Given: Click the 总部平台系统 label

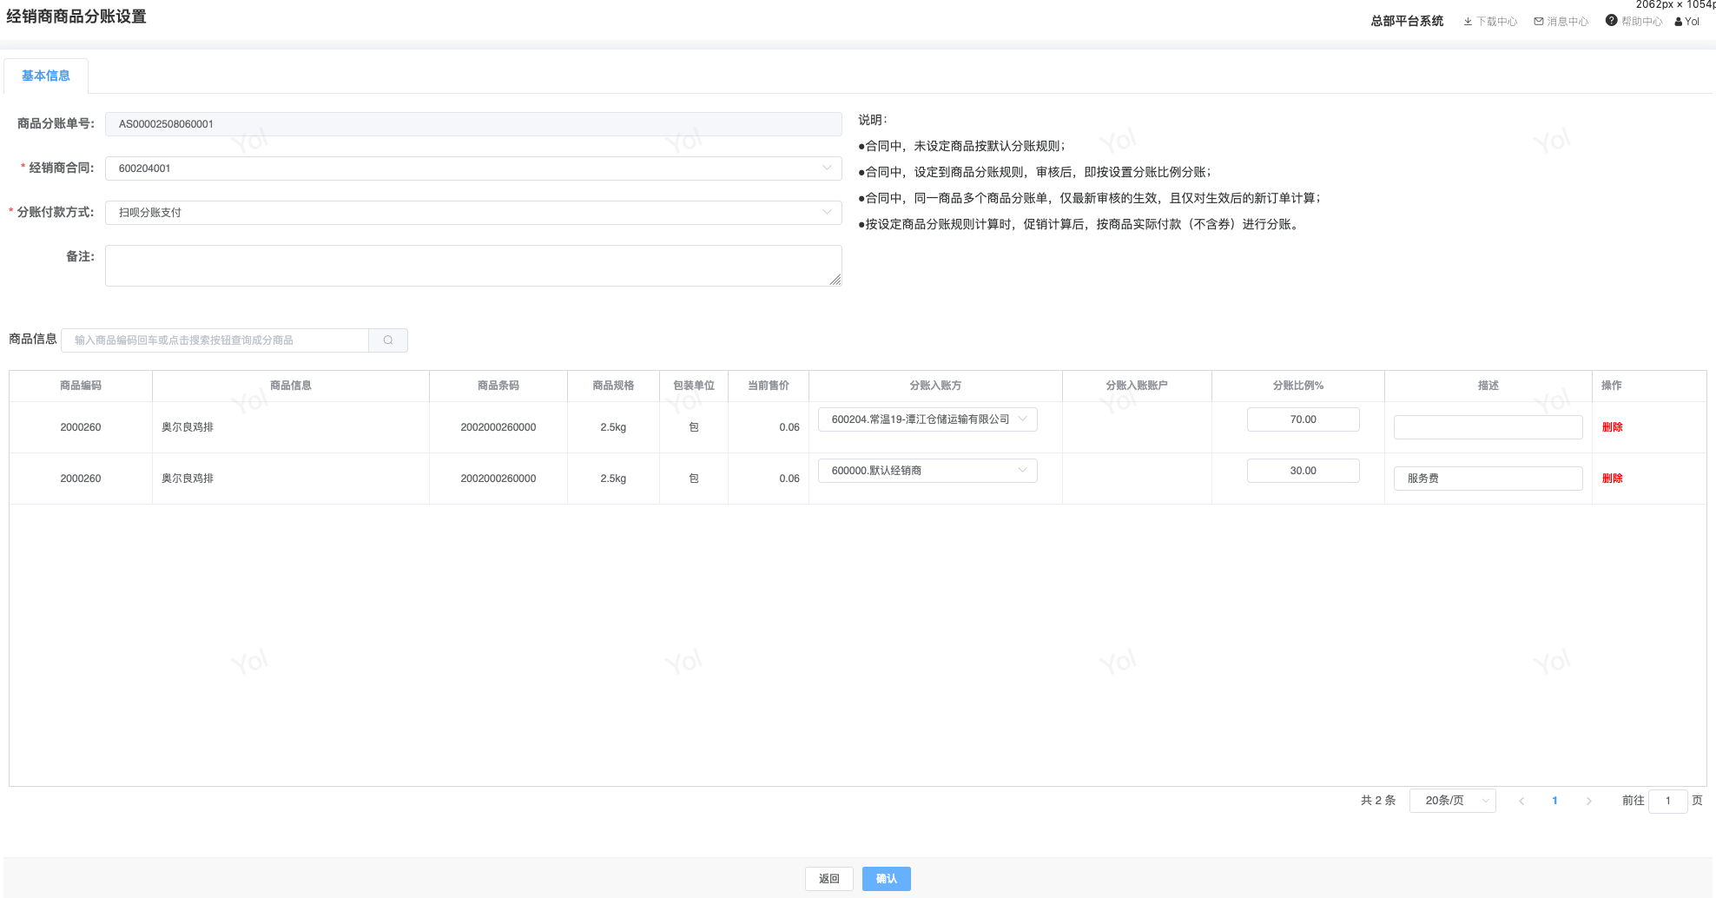Looking at the screenshot, I should point(1407,21).
